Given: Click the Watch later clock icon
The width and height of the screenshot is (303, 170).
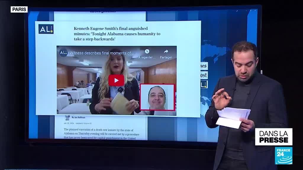Looking at the screenshot, I should coord(147,51).
